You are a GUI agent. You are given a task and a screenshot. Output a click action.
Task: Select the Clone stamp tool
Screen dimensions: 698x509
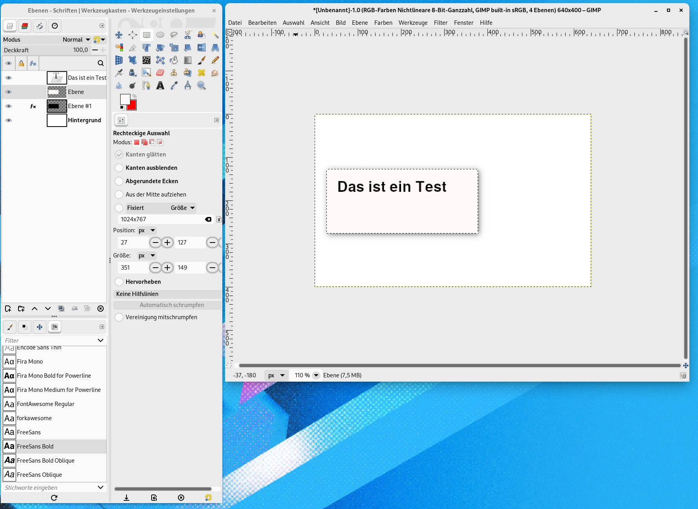tap(174, 73)
